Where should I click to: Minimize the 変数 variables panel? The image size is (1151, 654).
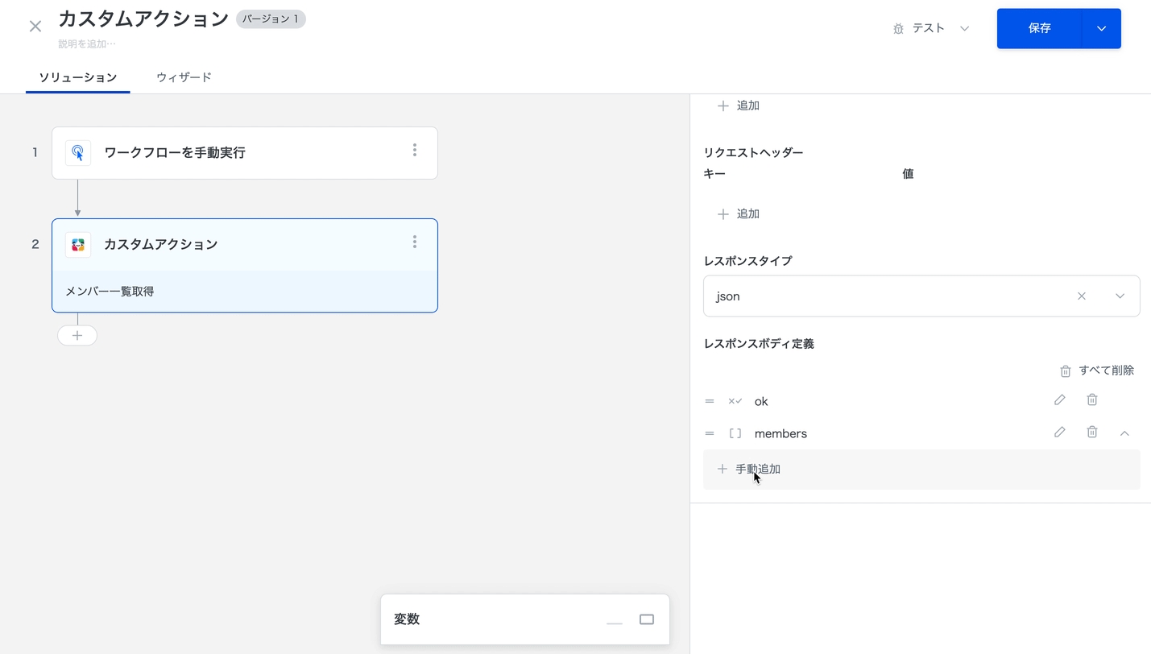tap(615, 620)
